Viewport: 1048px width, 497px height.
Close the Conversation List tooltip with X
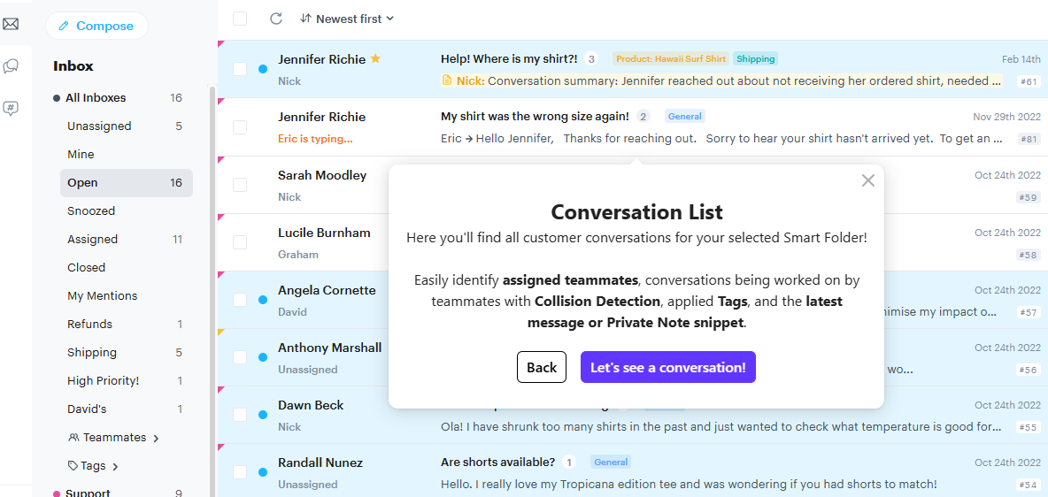click(868, 180)
